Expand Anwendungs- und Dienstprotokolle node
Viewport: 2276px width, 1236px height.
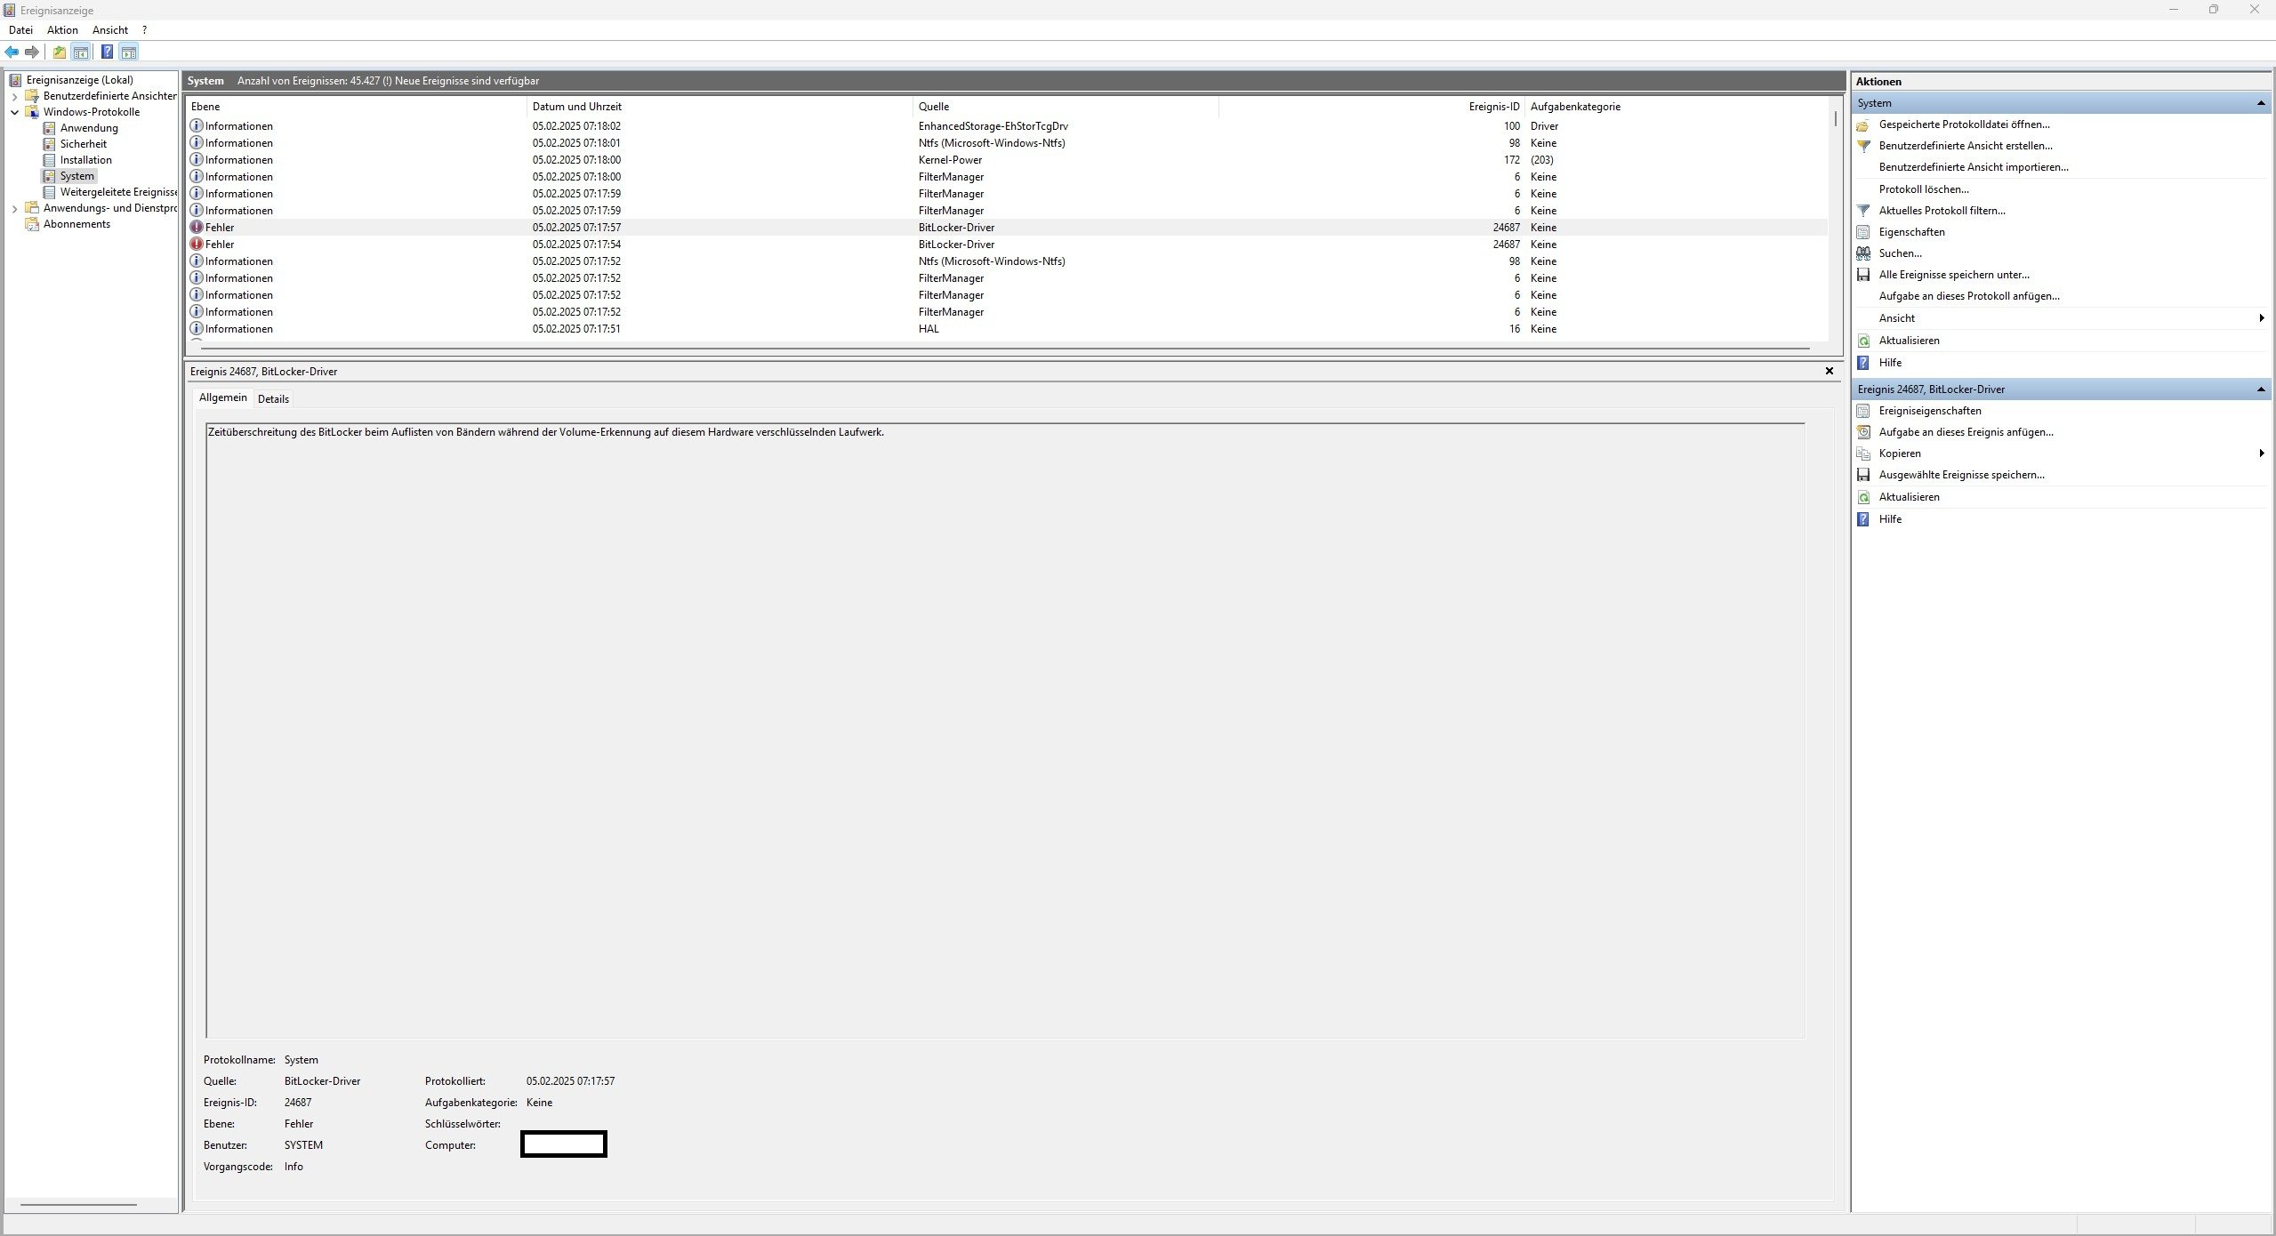tap(15, 208)
